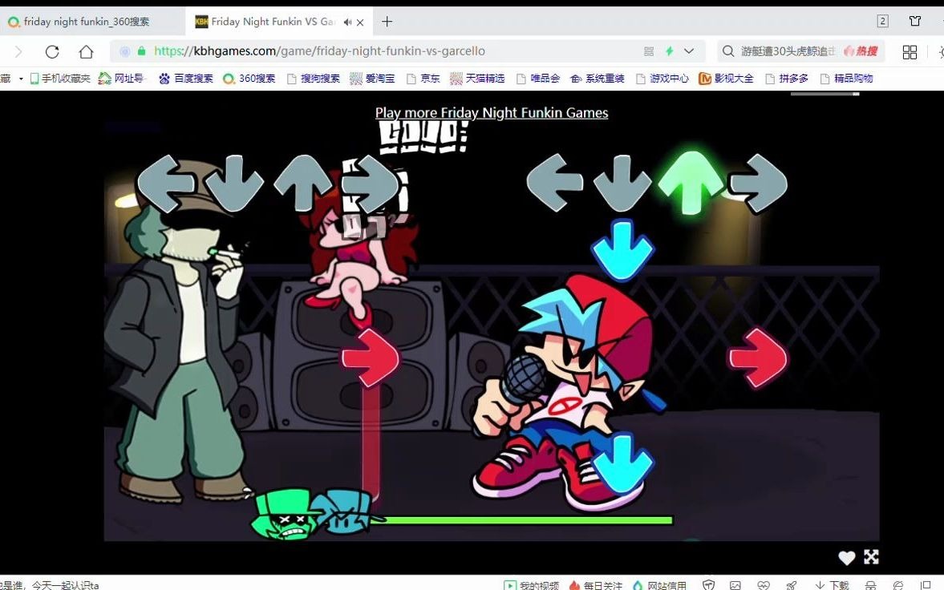944x590 pixels.
Task: Mute the tab via the speaker icon
Action: [x=347, y=22]
